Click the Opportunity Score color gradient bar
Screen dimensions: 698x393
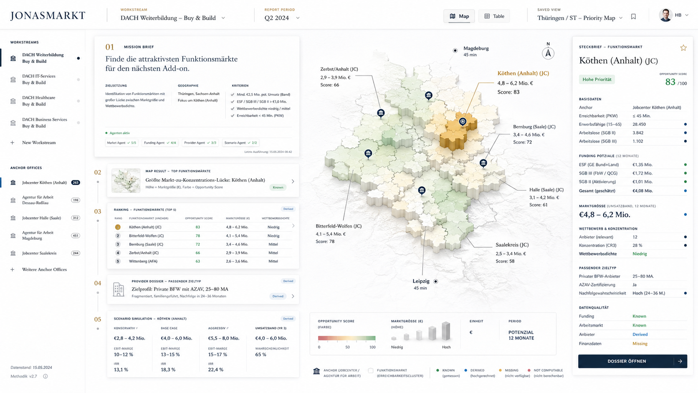(x=346, y=338)
